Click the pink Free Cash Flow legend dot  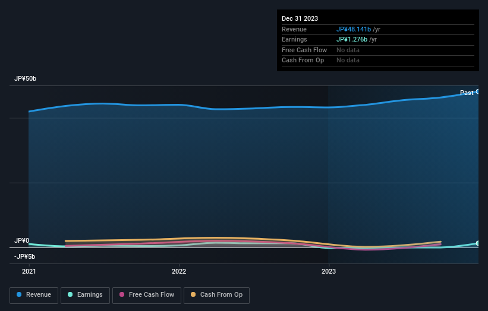122,294
